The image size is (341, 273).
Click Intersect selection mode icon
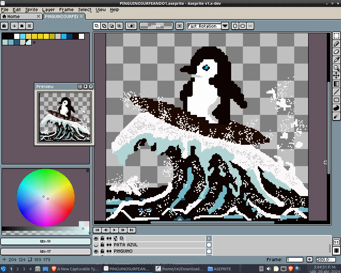pyautogui.click(x=119, y=26)
